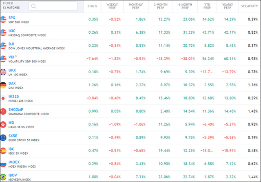Image resolution: width=261 pixels, height=182 pixels.
Task: Click the US flag icon beside SPX
Action: pos(3,19)
